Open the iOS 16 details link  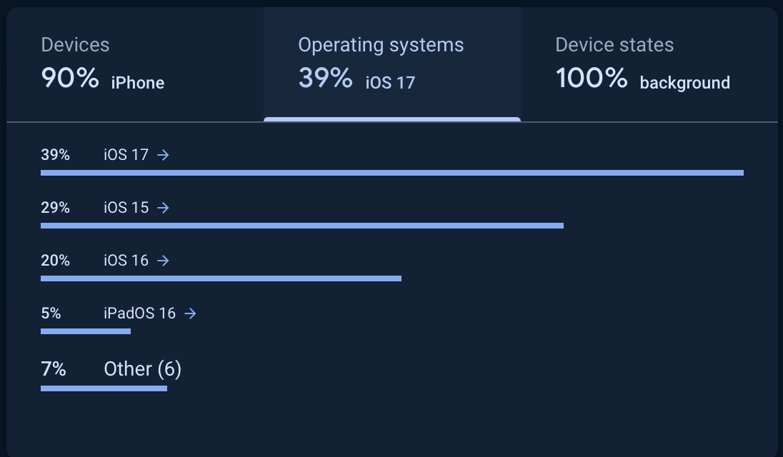click(x=126, y=261)
